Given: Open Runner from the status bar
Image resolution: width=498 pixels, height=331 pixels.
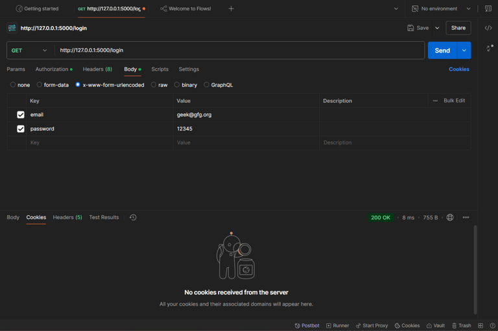Looking at the screenshot, I should pyautogui.click(x=338, y=326).
